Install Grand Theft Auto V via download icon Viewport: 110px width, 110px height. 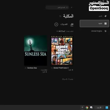[x=72, y=70]
